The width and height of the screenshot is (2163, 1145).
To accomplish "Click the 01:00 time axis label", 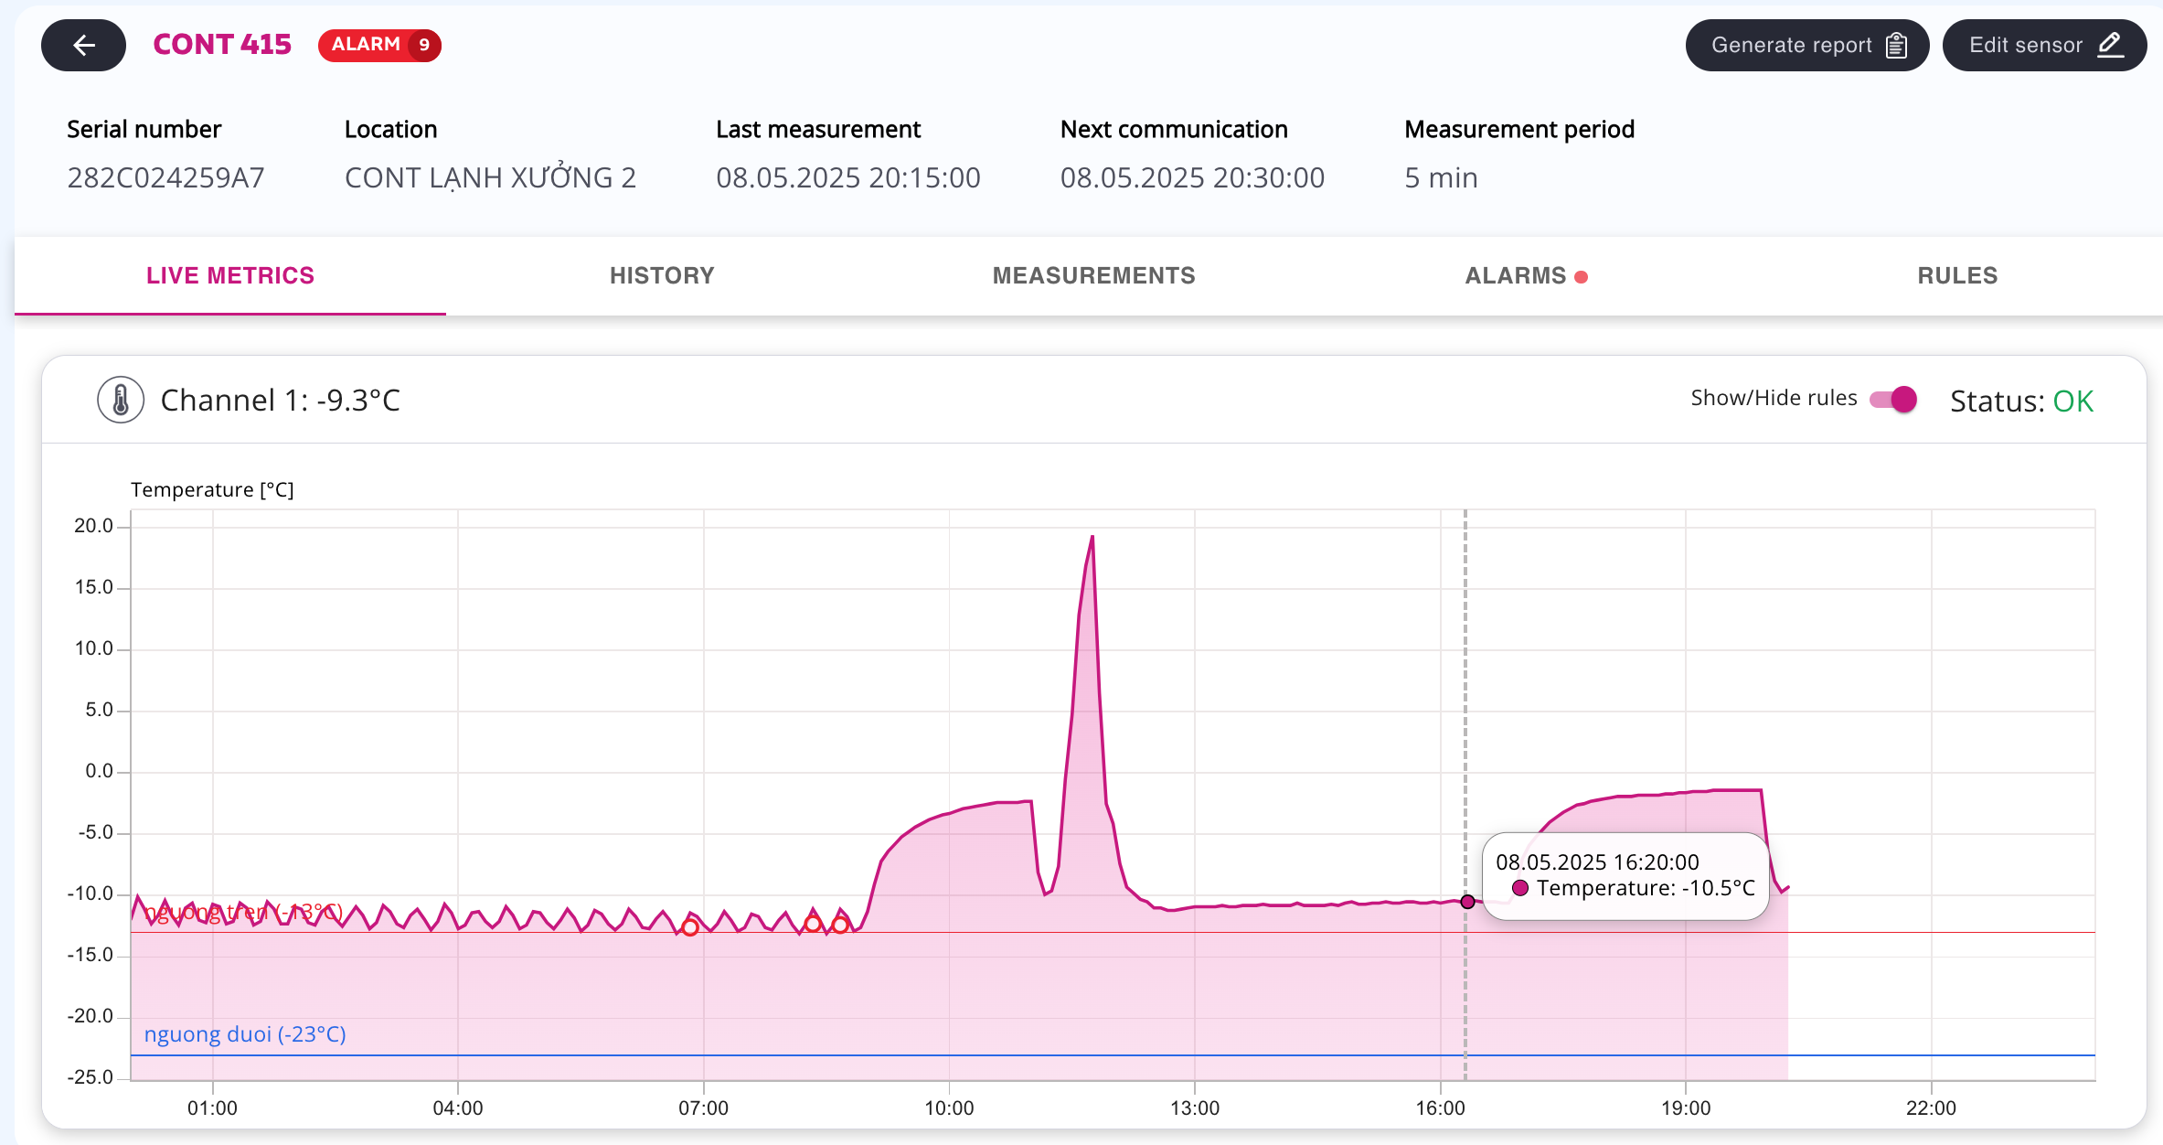I will coord(212,1108).
